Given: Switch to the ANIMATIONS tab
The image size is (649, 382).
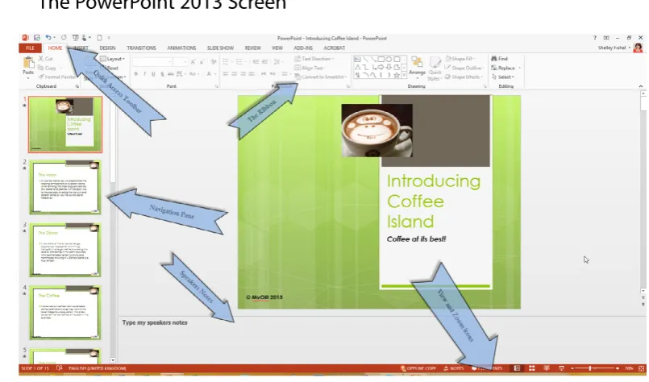Looking at the screenshot, I should click(181, 48).
